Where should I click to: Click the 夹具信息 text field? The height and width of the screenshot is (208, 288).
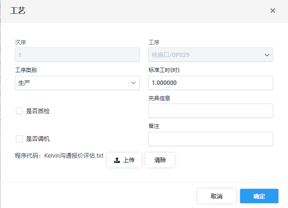(x=210, y=111)
